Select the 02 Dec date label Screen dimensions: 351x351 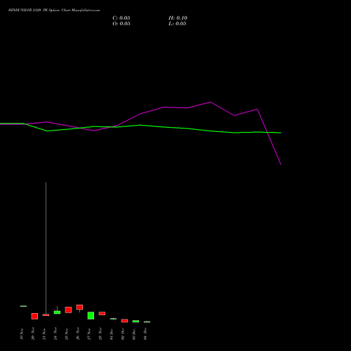coord(123,334)
